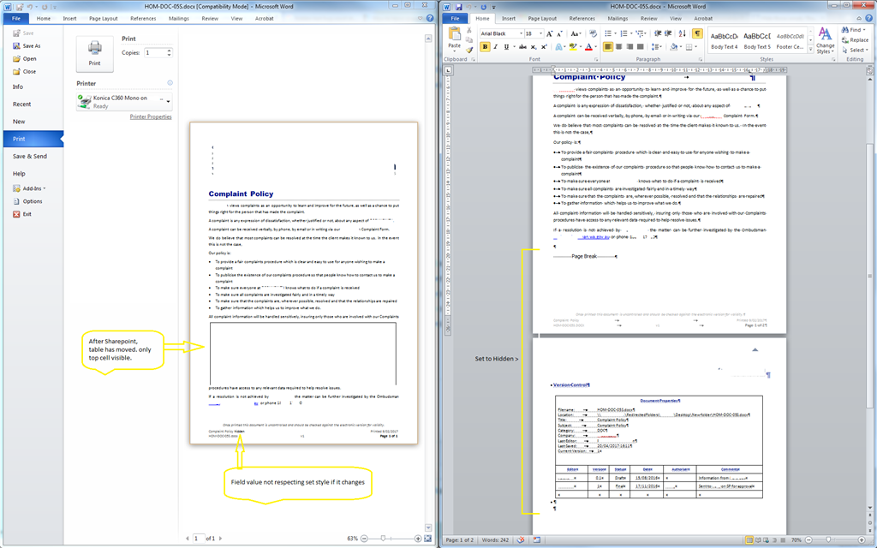
Task: Click the printer info icon beside Printer heading
Action: [170, 83]
